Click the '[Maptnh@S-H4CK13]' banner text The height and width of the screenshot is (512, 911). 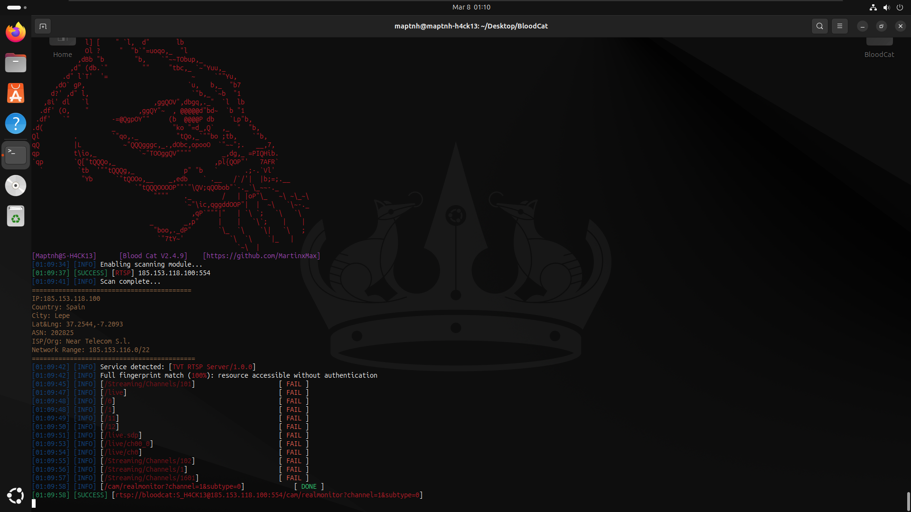tap(64, 256)
